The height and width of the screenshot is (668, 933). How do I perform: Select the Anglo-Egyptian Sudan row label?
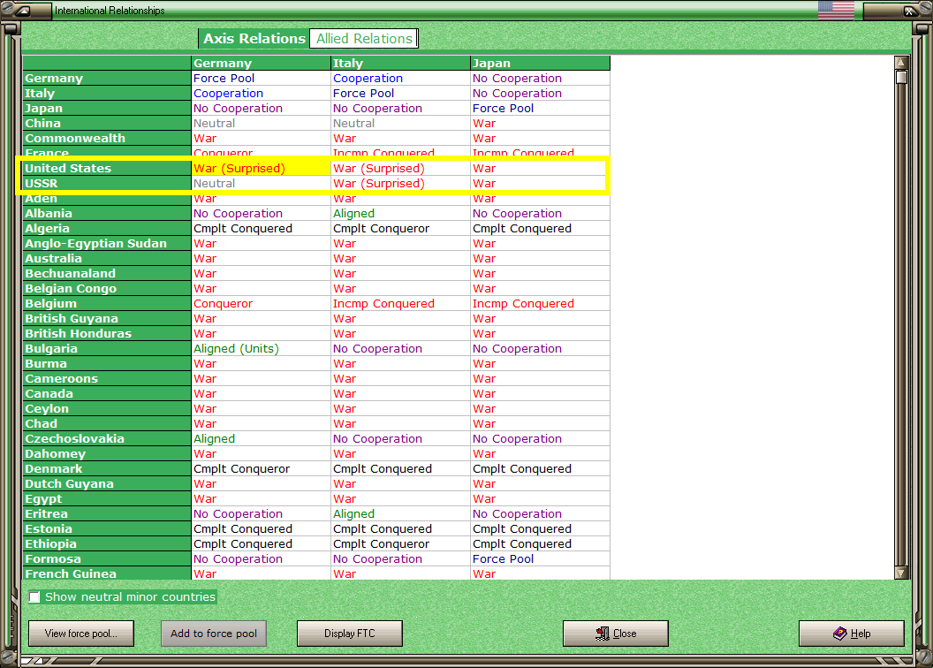point(107,243)
